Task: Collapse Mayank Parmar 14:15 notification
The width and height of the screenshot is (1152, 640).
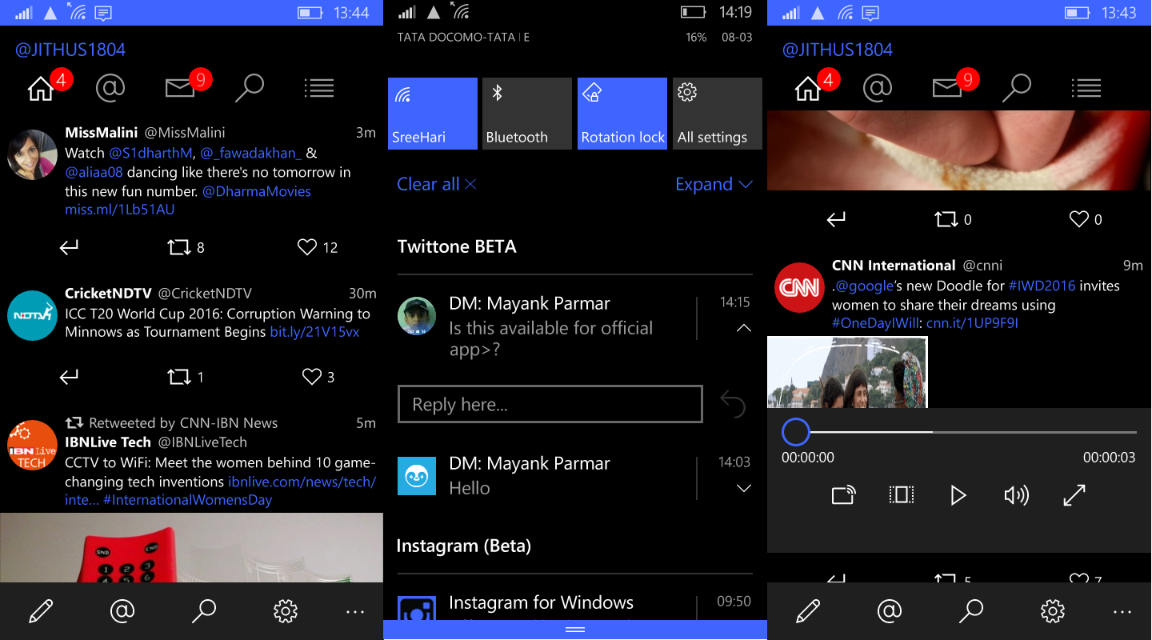Action: pos(743,328)
